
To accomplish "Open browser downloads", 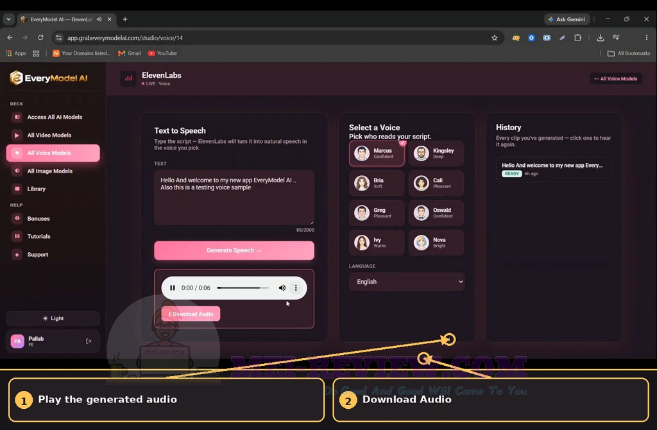I will point(601,38).
